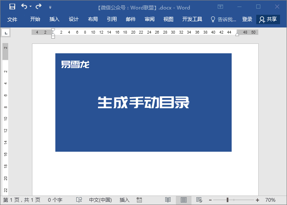
Task: Open the Customize Quick Access Toolbar dropdown
Action: (x=50, y=7)
